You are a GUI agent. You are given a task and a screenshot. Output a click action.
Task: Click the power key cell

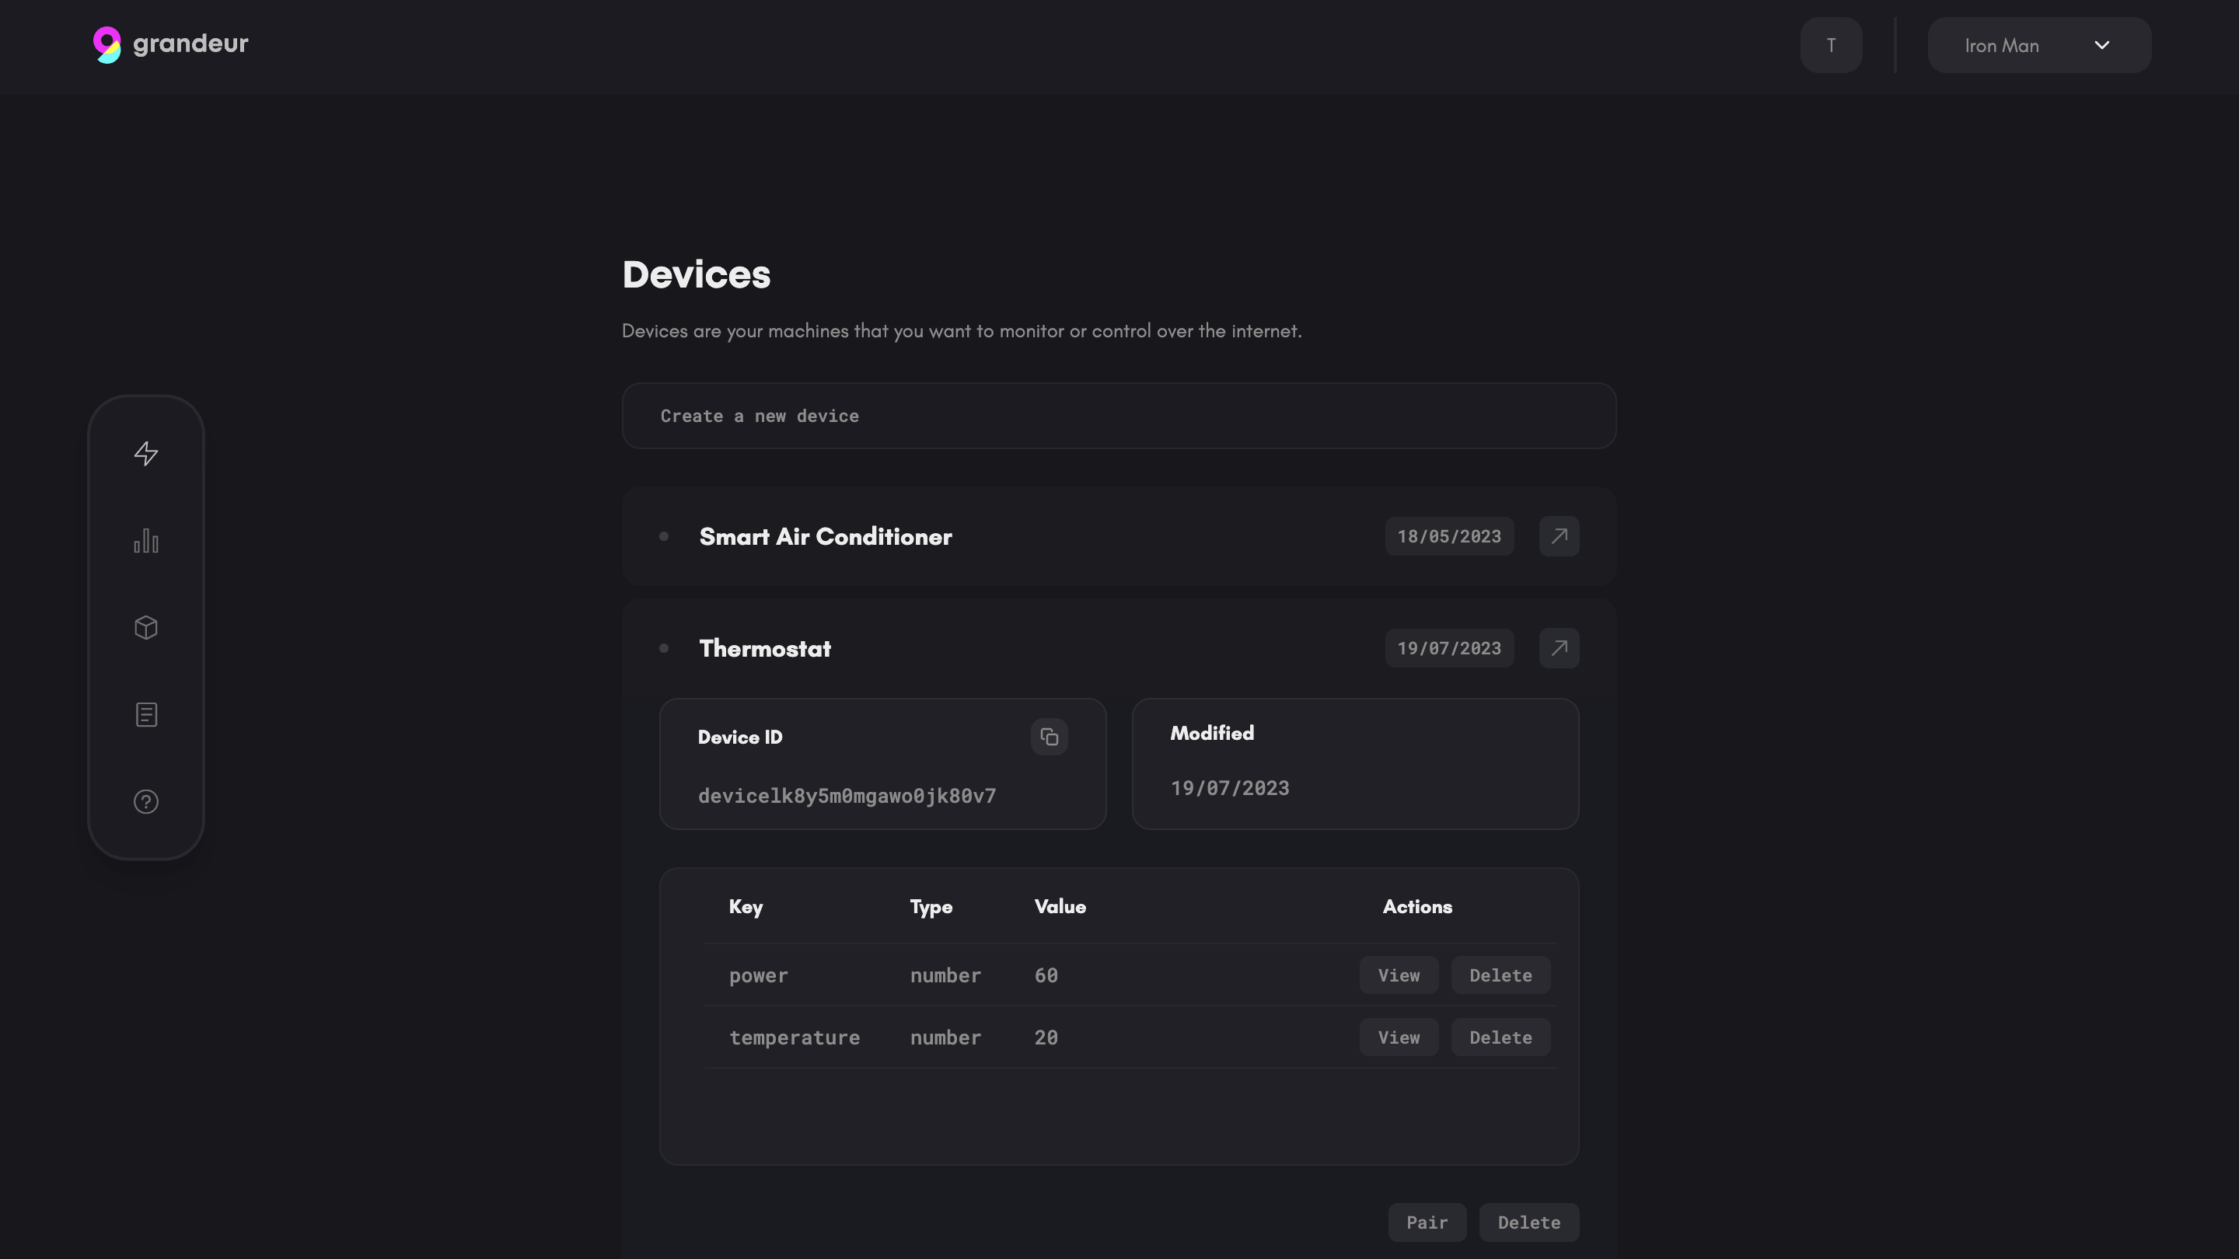point(759,976)
